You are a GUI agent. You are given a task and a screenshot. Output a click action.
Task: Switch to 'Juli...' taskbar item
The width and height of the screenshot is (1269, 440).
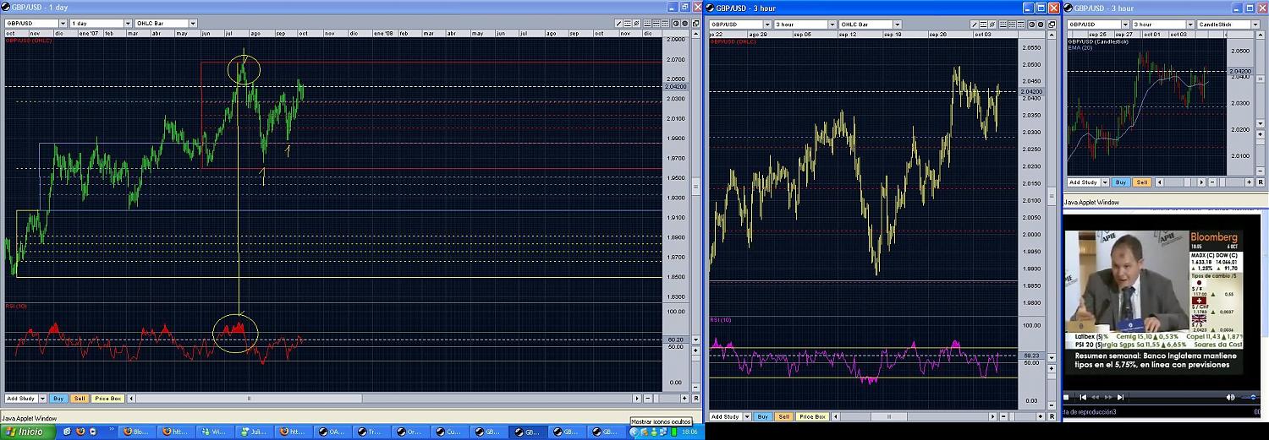click(255, 432)
